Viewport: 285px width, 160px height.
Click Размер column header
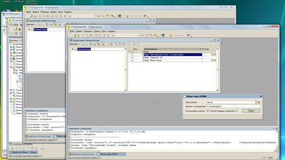pyautogui.click(x=209, y=49)
